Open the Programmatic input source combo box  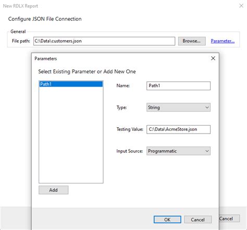point(178,151)
